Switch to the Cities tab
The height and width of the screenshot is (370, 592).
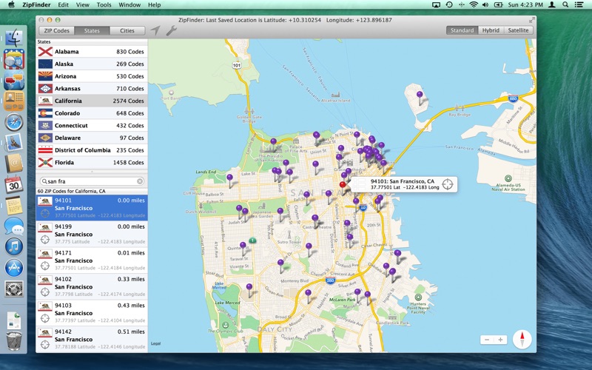[127, 30]
